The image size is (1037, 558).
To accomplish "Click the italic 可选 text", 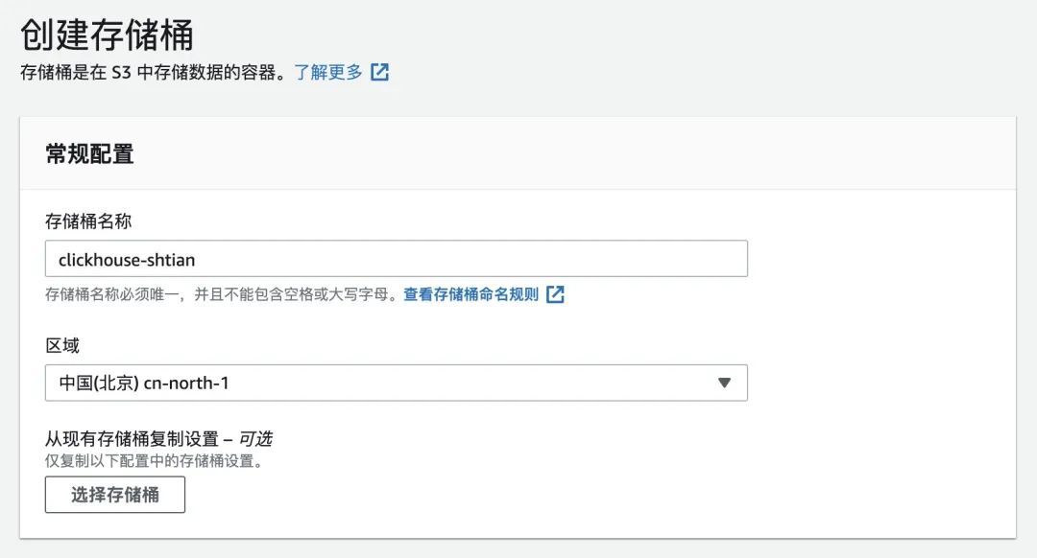I will click(255, 439).
